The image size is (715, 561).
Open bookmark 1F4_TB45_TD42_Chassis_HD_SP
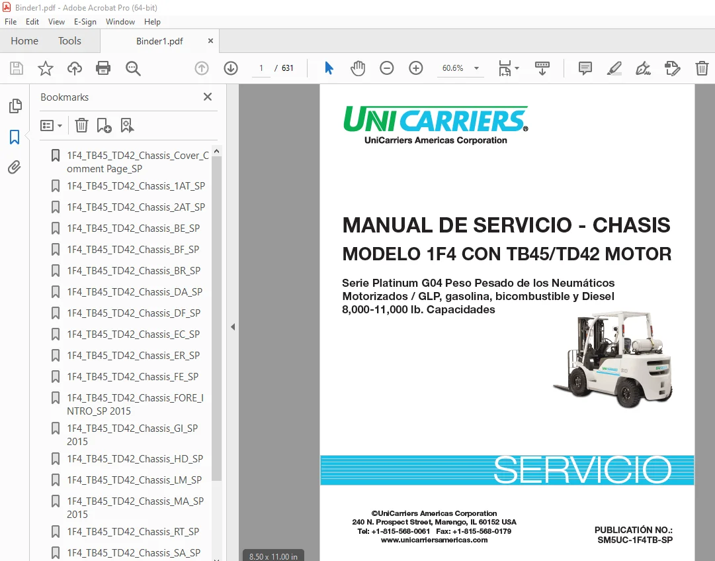point(135,459)
